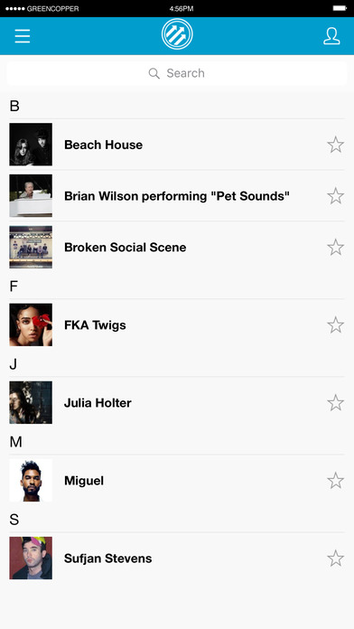Add Julia Holter to favorites
The image size is (354, 629).
click(335, 403)
